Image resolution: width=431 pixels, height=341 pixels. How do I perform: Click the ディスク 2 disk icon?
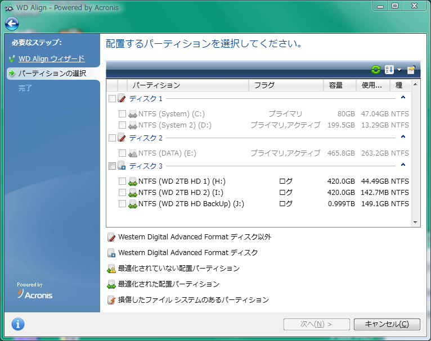tap(122, 138)
